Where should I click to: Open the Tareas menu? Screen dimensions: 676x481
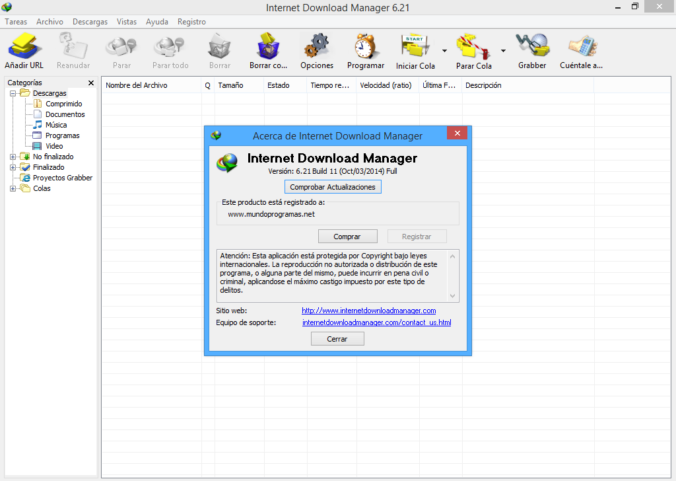[x=16, y=22]
